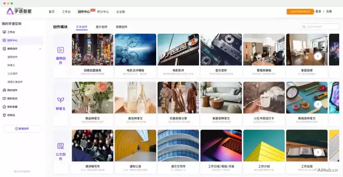343x177 pixels.
Task: Open the 电影点评模板 template card
Action: click(x=135, y=56)
